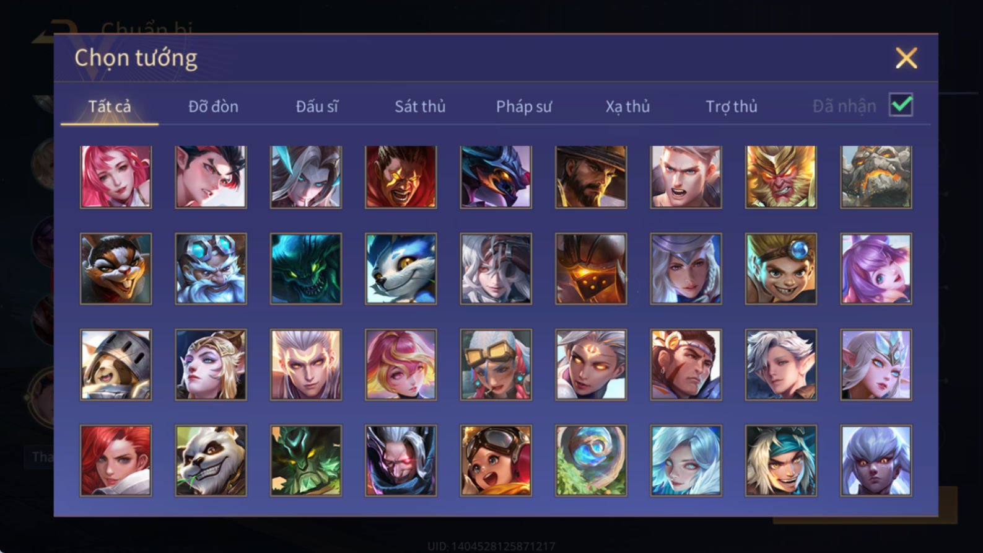Pick the hamster knight in helmet
983x553 pixels.
point(116,365)
